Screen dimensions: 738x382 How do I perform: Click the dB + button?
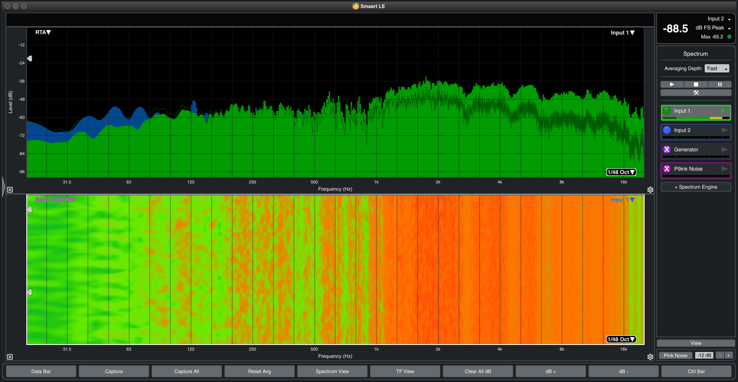551,371
